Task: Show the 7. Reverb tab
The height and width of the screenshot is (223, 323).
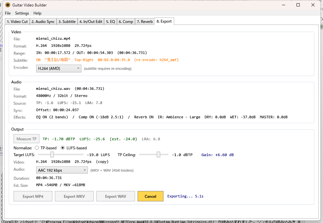Action: 145,22
